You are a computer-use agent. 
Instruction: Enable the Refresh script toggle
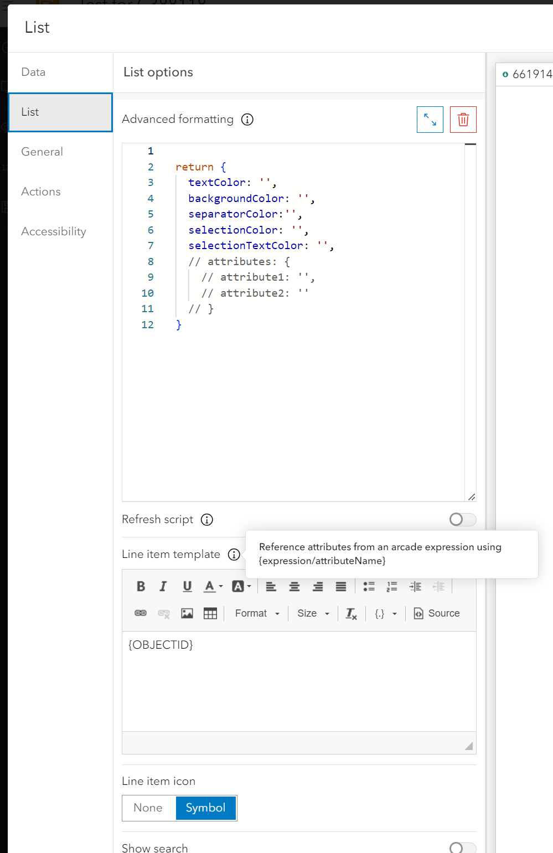462,519
